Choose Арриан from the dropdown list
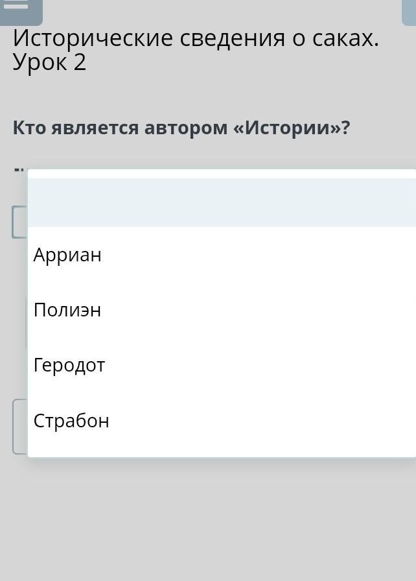Screen dimensions: 416x581 68,255
